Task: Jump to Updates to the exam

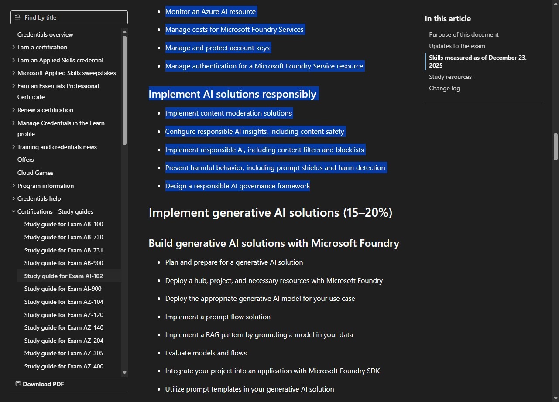Action: [x=457, y=46]
